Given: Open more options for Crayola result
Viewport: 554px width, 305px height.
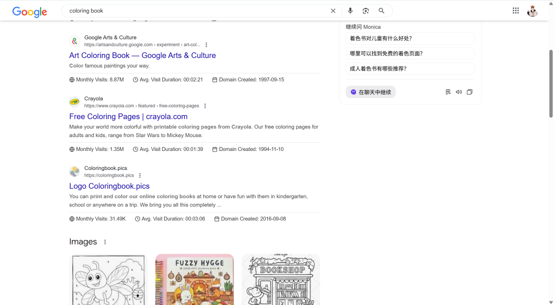Looking at the screenshot, I should (205, 106).
